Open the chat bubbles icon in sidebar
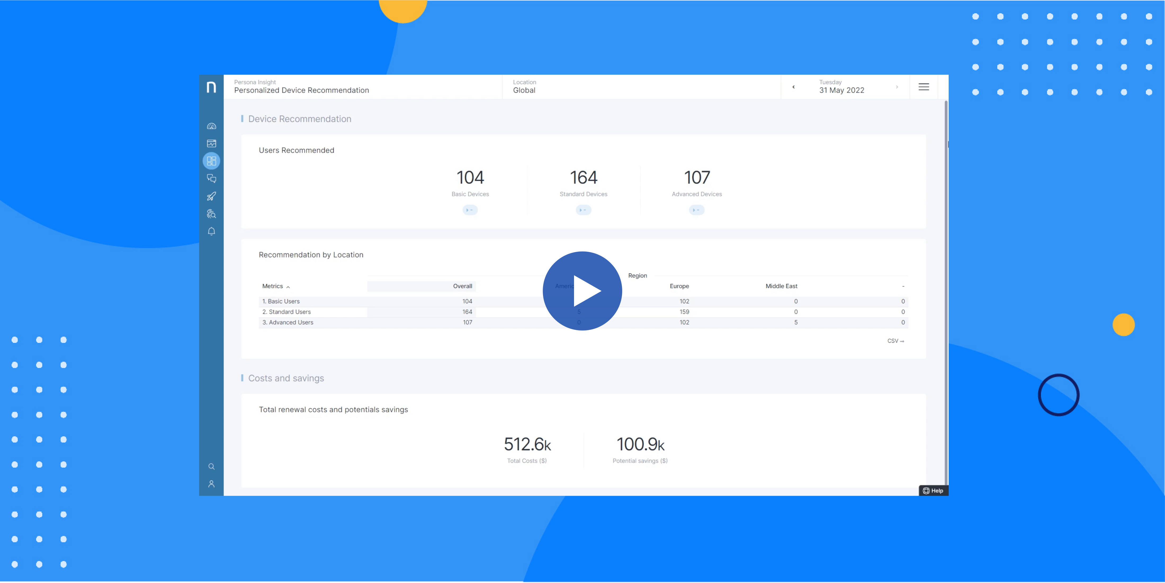Image resolution: width=1165 pixels, height=583 pixels. 211,179
